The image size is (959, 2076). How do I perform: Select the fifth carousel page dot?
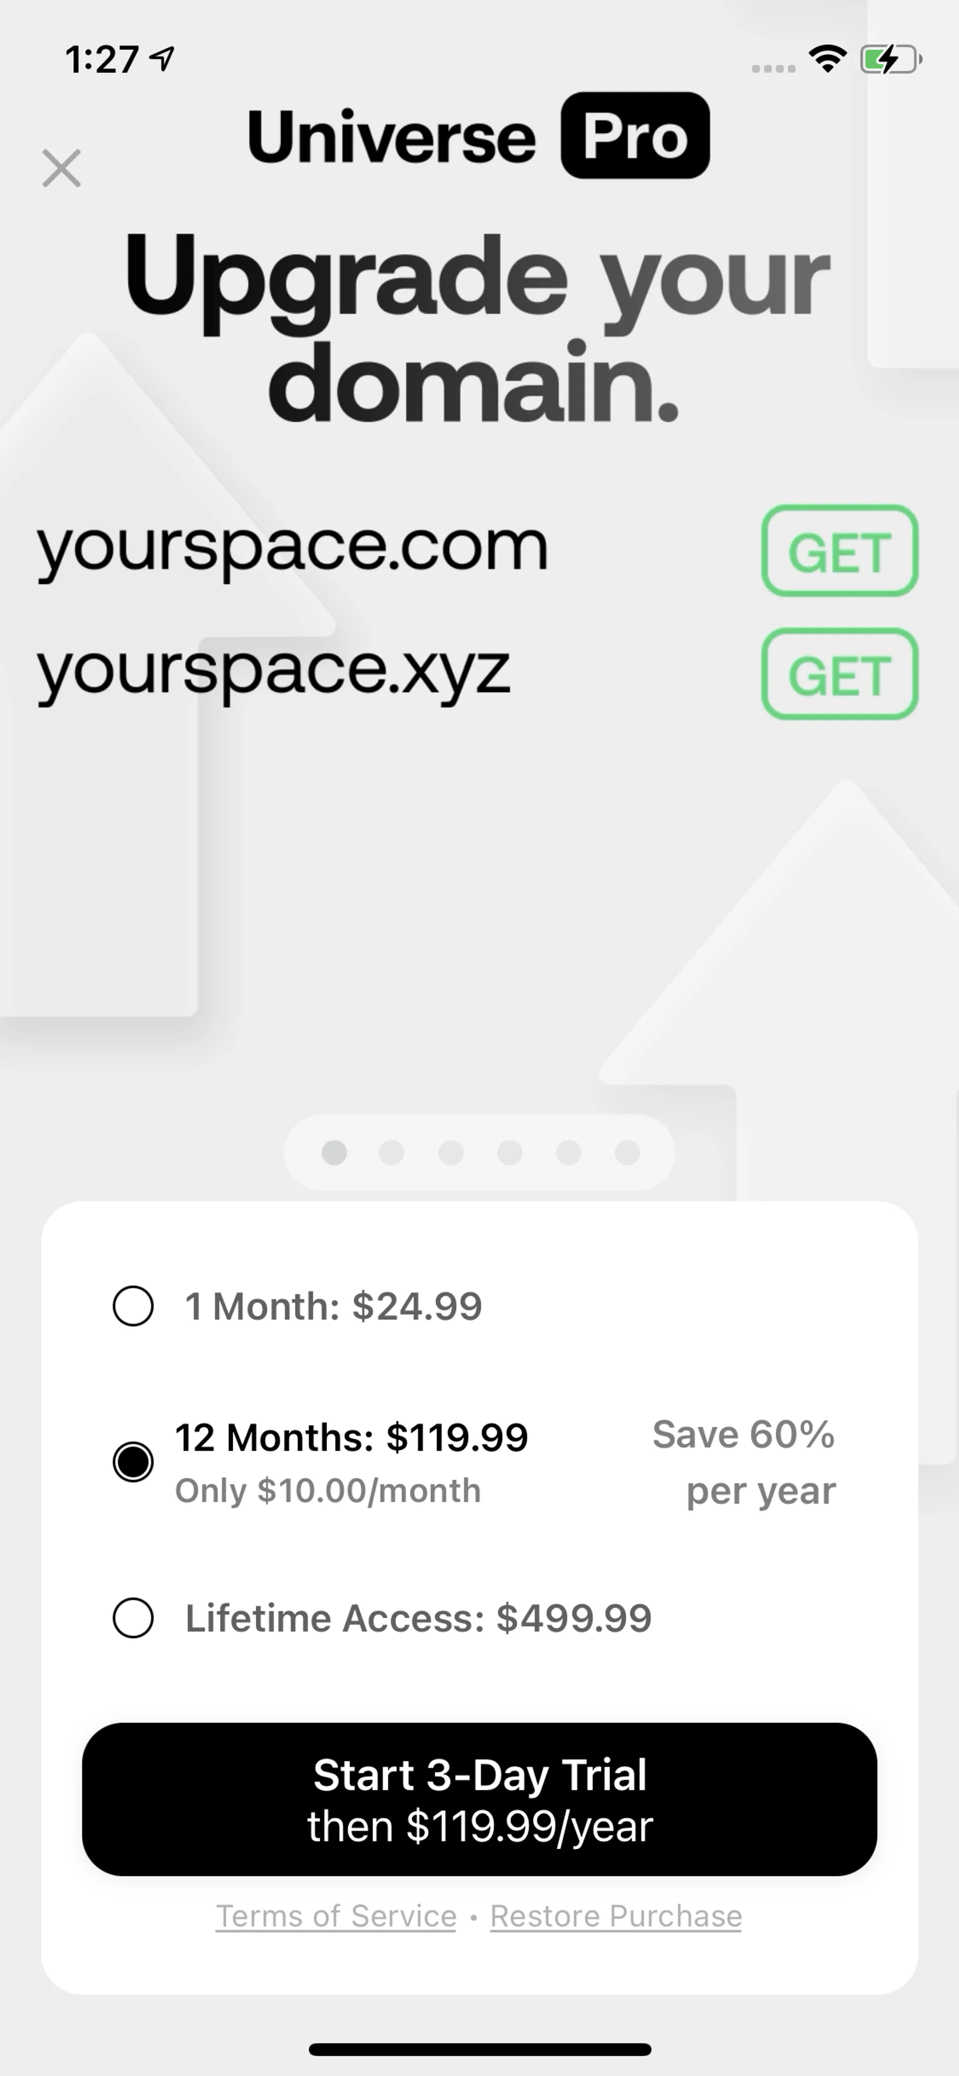pos(568,1153)
